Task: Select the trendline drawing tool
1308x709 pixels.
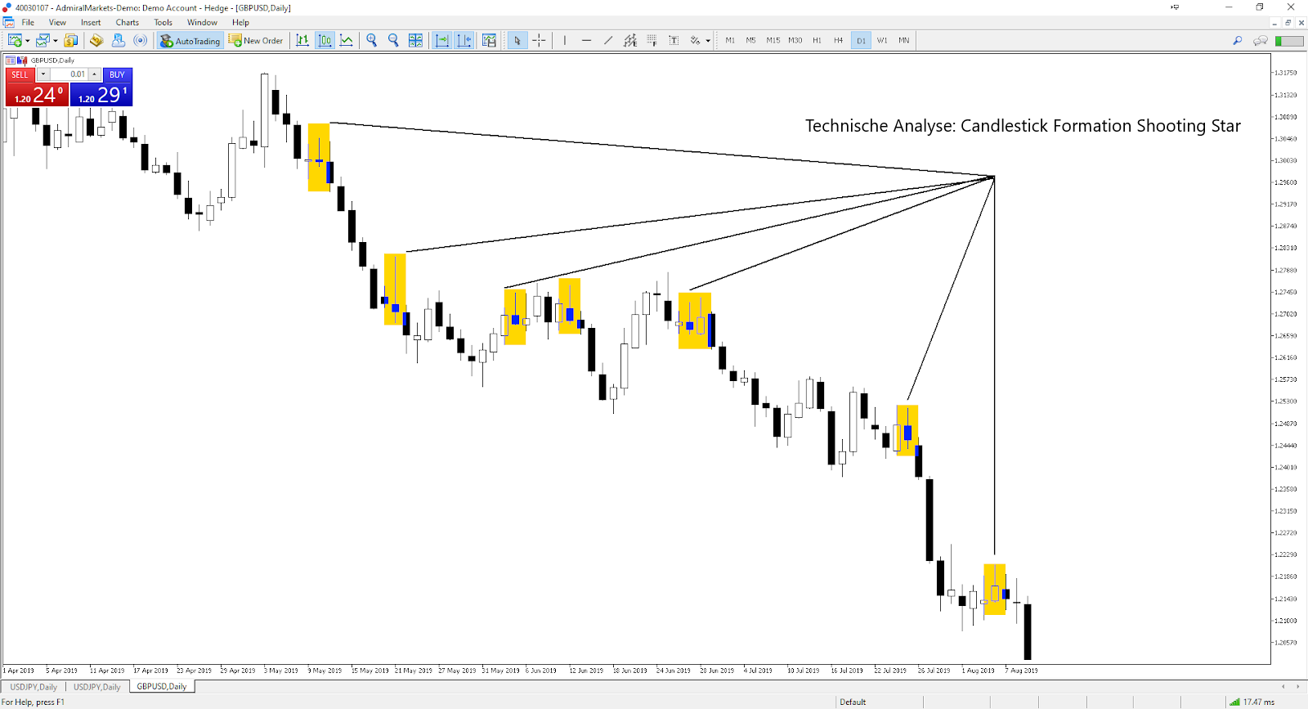Action: [608, 40]
